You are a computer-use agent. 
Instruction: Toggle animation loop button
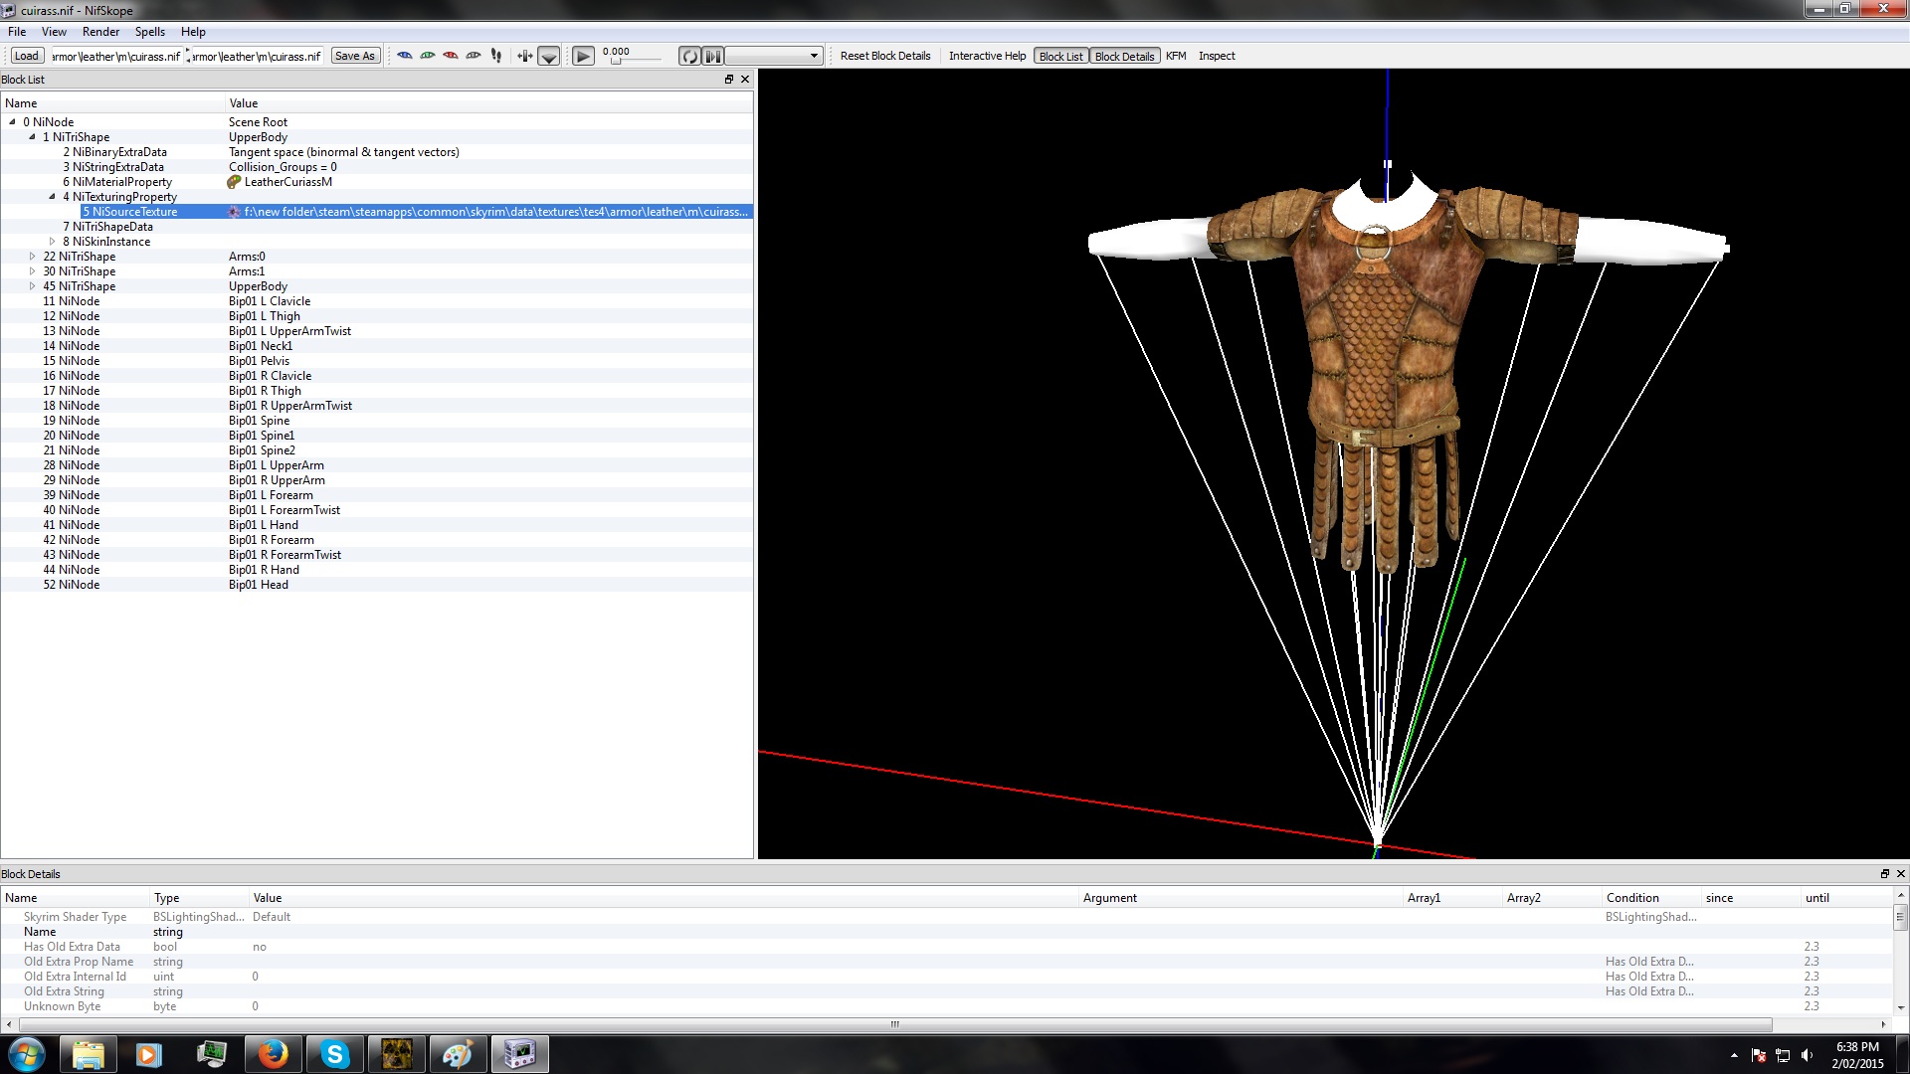pyautogui.click(x=689, y=57)
